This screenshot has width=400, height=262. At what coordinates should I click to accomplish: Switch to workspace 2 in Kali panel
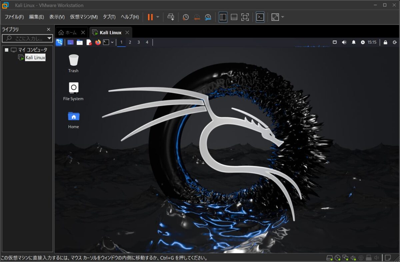130,42
